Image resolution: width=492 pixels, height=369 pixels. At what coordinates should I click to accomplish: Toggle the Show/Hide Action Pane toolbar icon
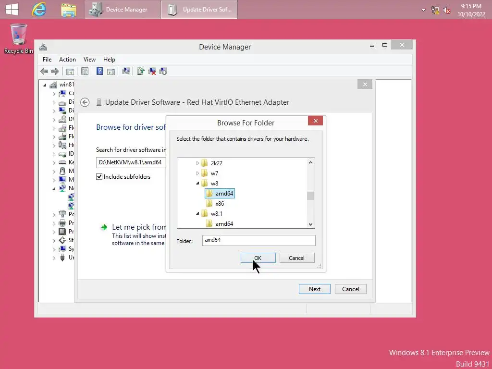[x=111, y=72]
